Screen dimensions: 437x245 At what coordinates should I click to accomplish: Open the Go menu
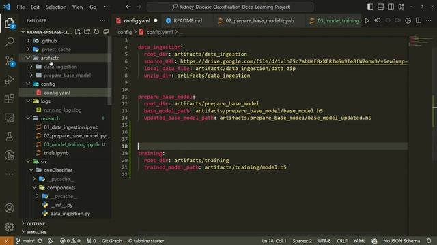[x=93, y=7]
